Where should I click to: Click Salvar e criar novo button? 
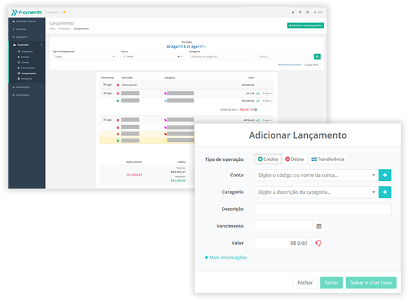pos(370,282)
